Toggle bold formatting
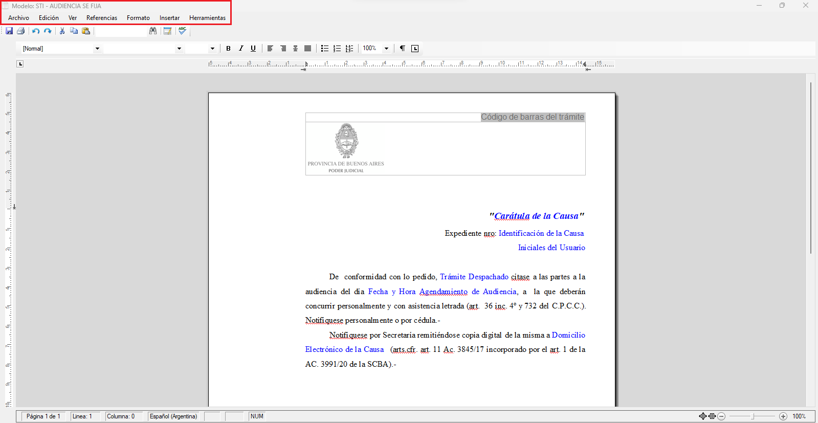818x423 pixels. tap(228, 49)
